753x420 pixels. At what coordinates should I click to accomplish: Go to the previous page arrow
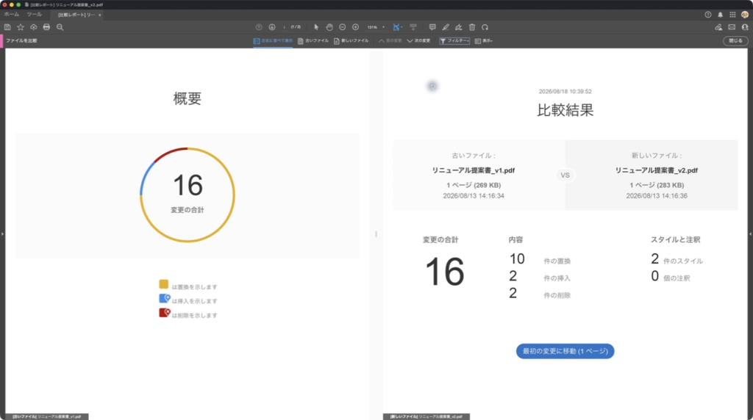[x=259, y=27]
